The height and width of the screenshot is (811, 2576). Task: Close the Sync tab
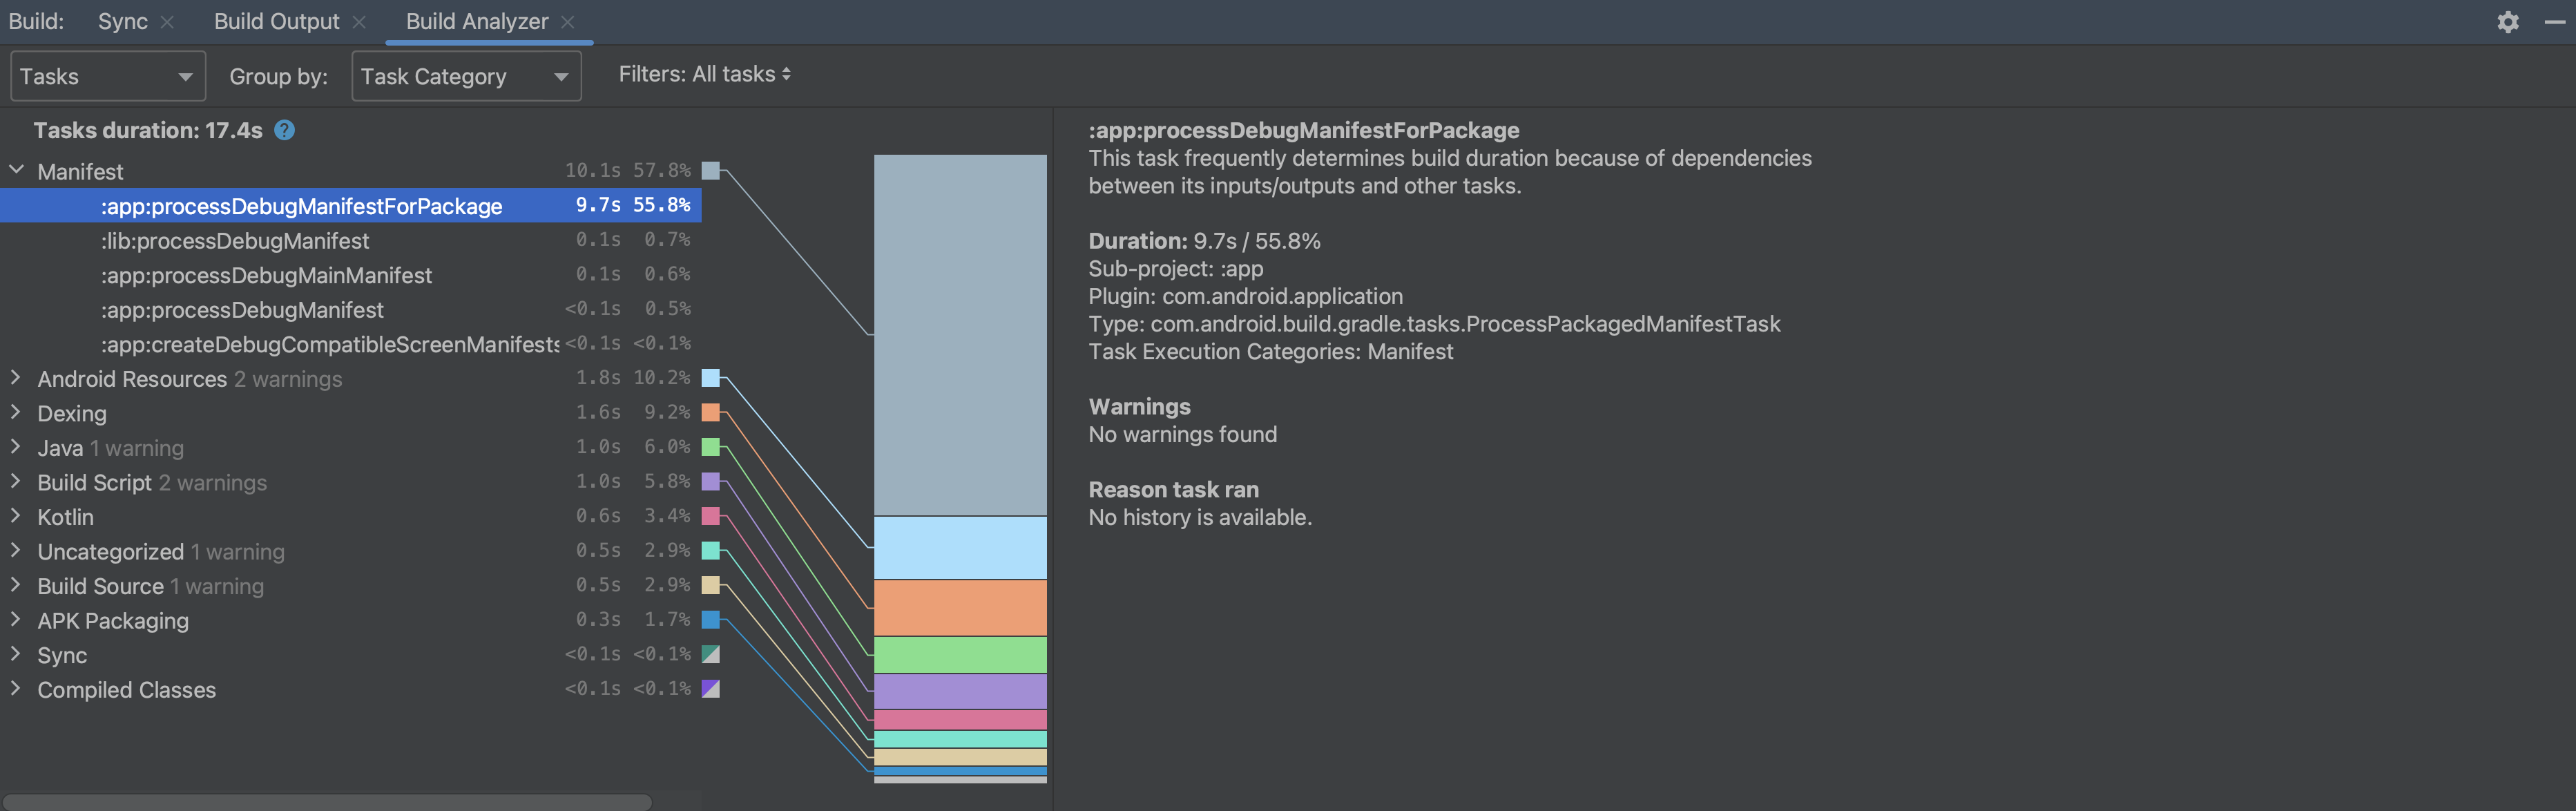pos(167,22)
